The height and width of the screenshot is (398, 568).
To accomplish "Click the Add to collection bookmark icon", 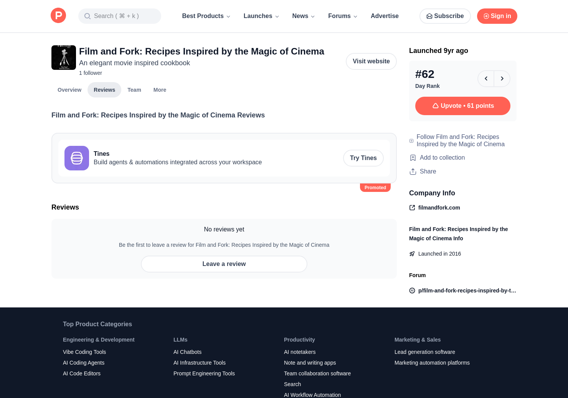I will (x=413, y=158).
